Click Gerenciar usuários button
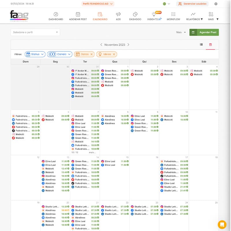This screenshot has height=231, width=231. (x=192, y=4)
